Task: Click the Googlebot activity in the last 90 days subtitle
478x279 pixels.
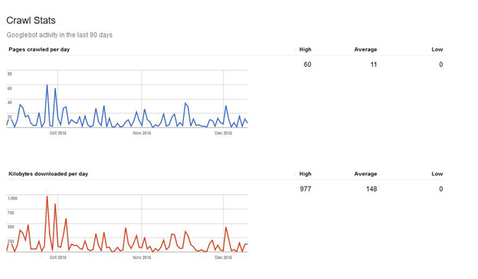Action: point(60,35)
